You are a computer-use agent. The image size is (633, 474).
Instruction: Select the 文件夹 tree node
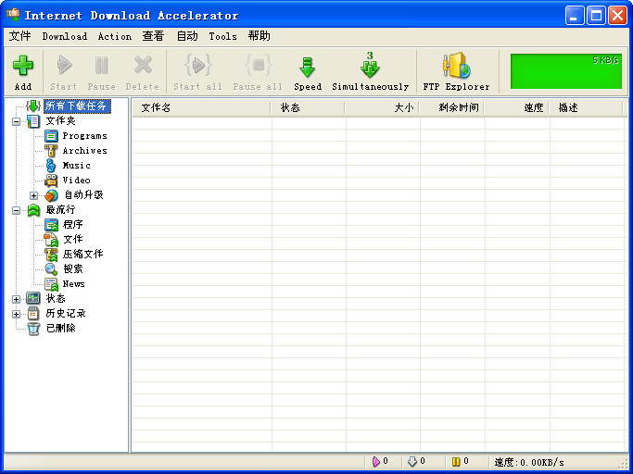tap(60, 120)
